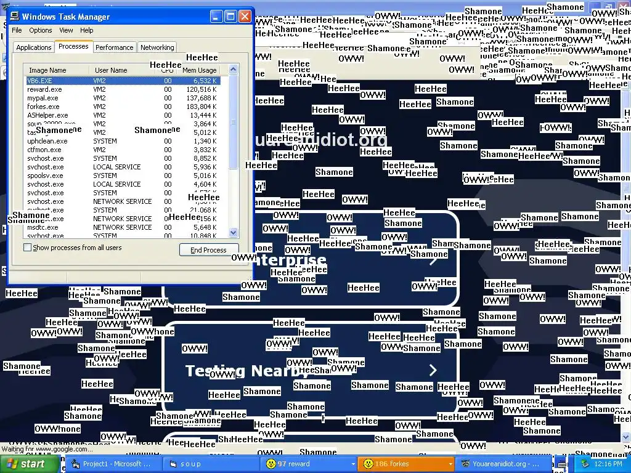Select the msdtc.exe process row

pyautogui.click(x=123, y=227)
